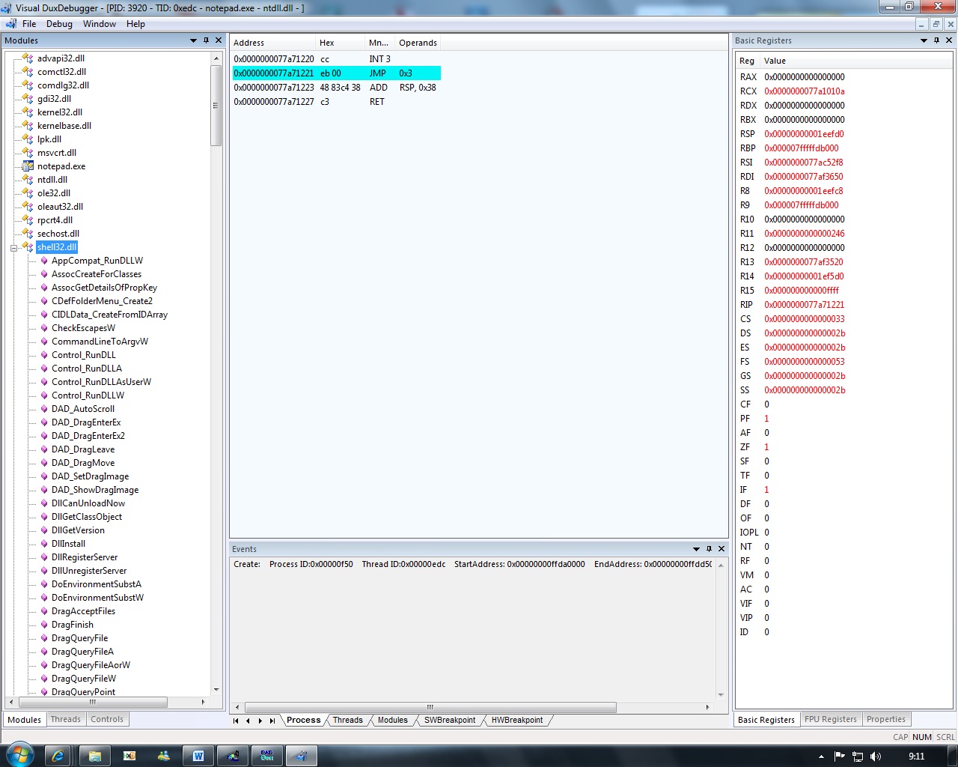Collapse the shell32.dll tree node
958x767 pixels.
click(13, 247)
